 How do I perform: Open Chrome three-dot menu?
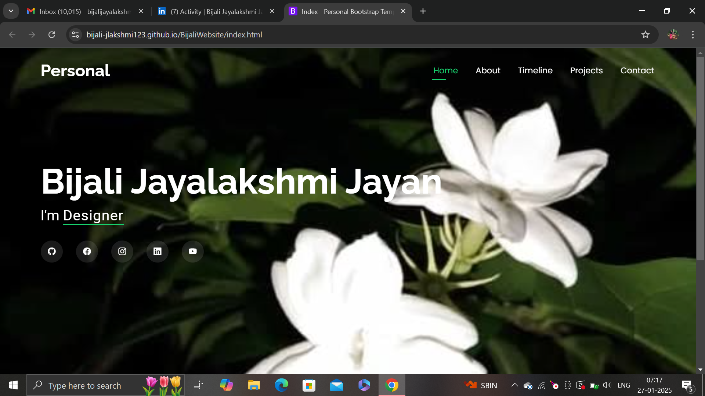[x=693, y=35]
